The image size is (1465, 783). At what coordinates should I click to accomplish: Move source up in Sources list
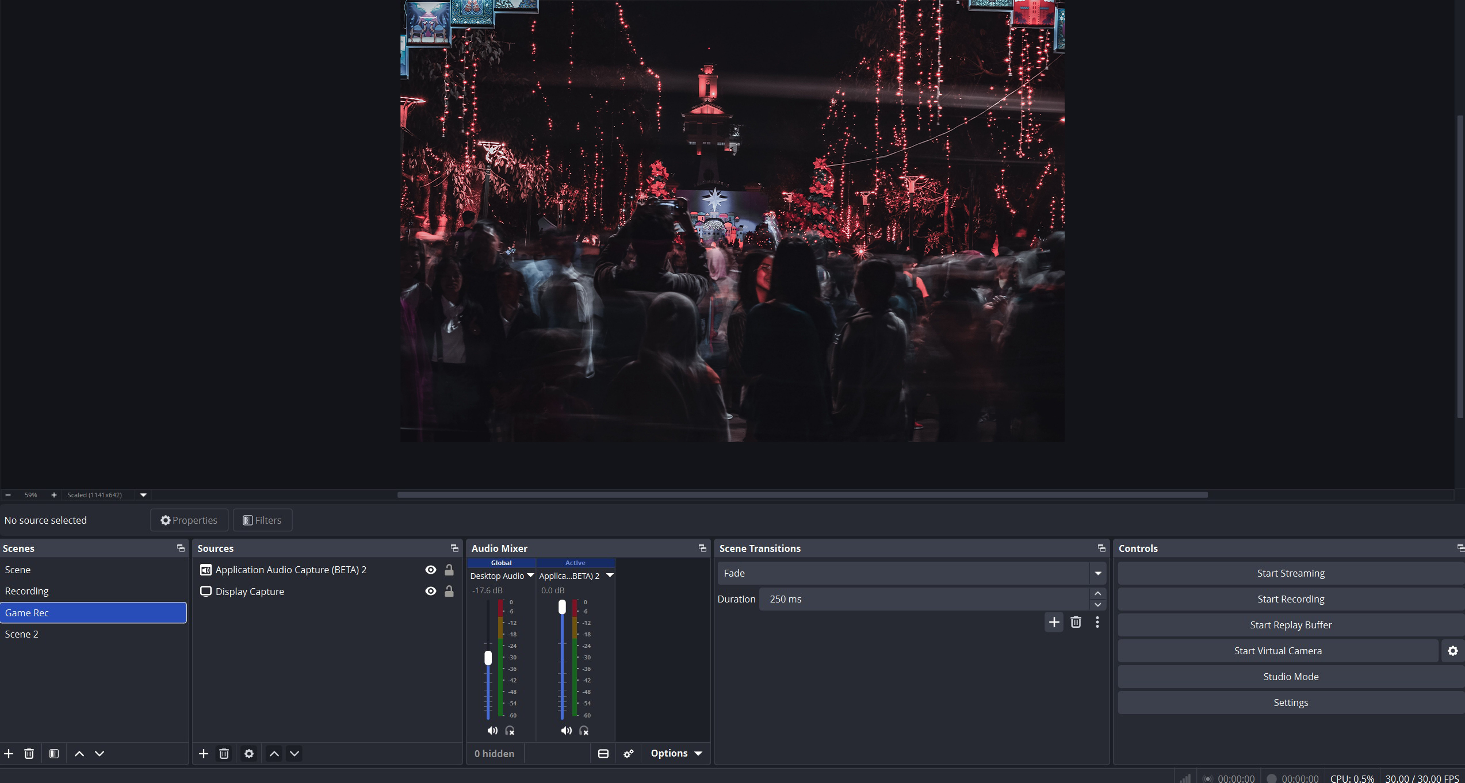[274, 754]
